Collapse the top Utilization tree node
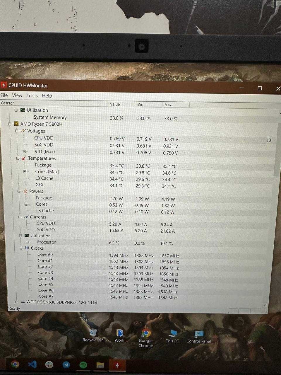Image resolution: width=281 pixels, height=375 pixels. (x=16, y=110)
